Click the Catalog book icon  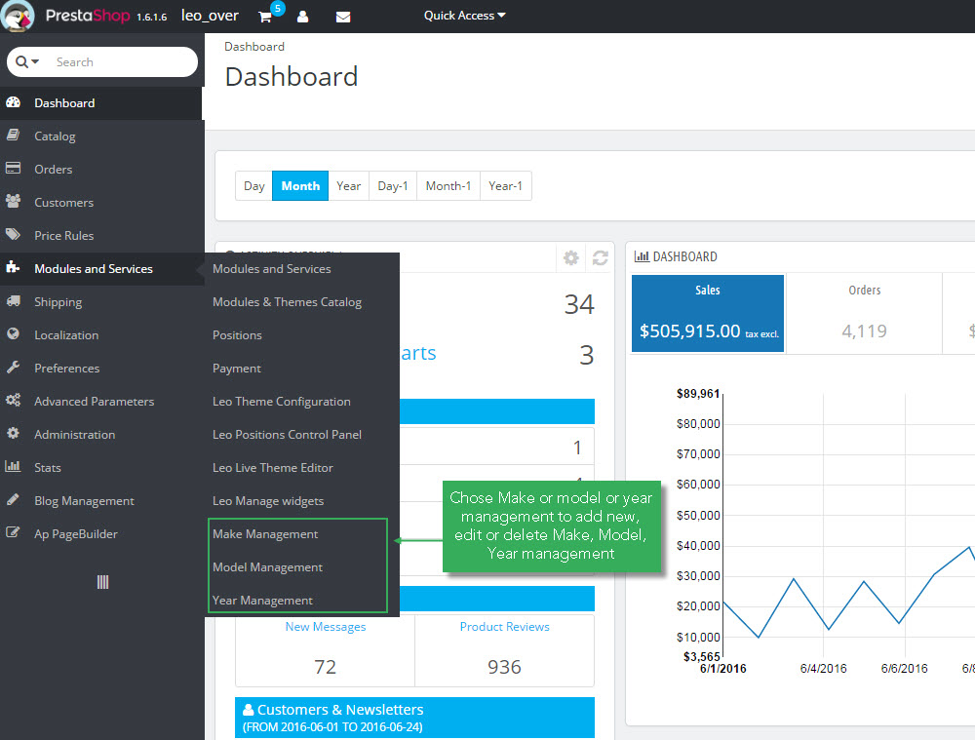coord(13,136)
